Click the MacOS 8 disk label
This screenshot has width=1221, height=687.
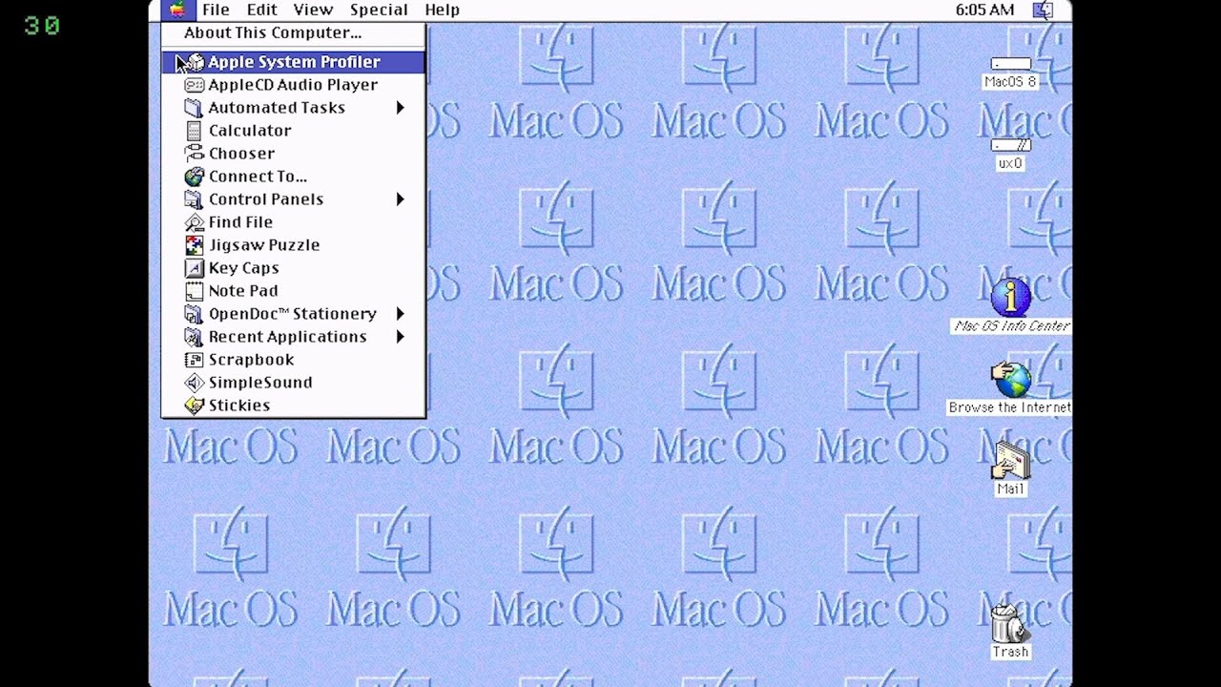[1010, 82]
